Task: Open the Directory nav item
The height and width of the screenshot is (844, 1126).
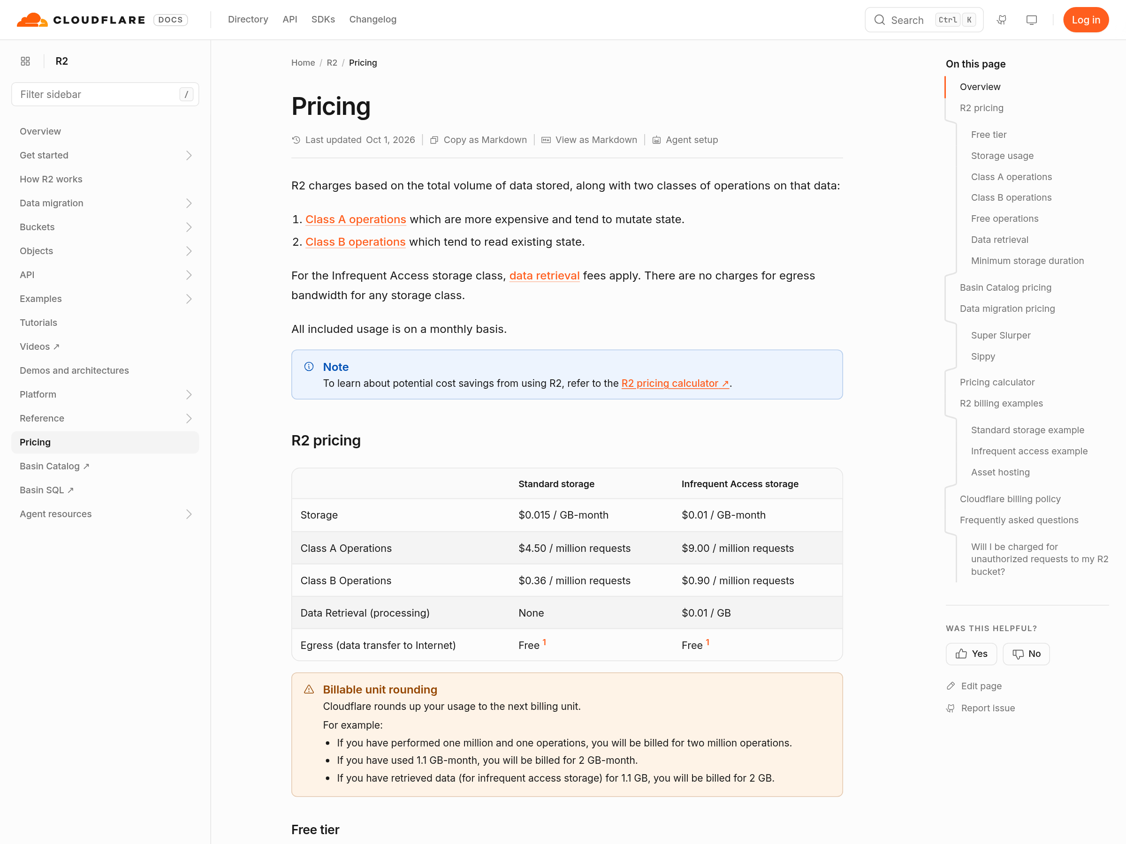Action: (x=248, y=19)
